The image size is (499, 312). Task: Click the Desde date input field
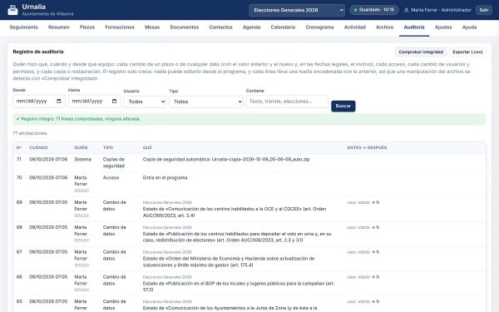[39, 102]
